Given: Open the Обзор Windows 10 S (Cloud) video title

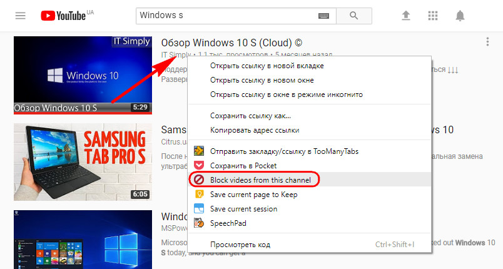Looking at the screenshot, I should coord(231,43).
